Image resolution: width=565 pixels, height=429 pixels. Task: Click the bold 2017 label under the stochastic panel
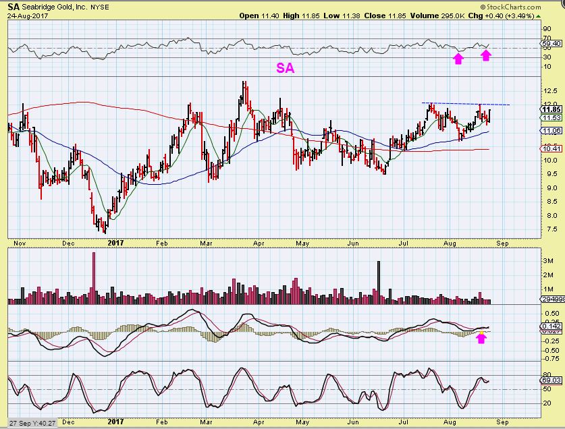click(x=115, y=422)
